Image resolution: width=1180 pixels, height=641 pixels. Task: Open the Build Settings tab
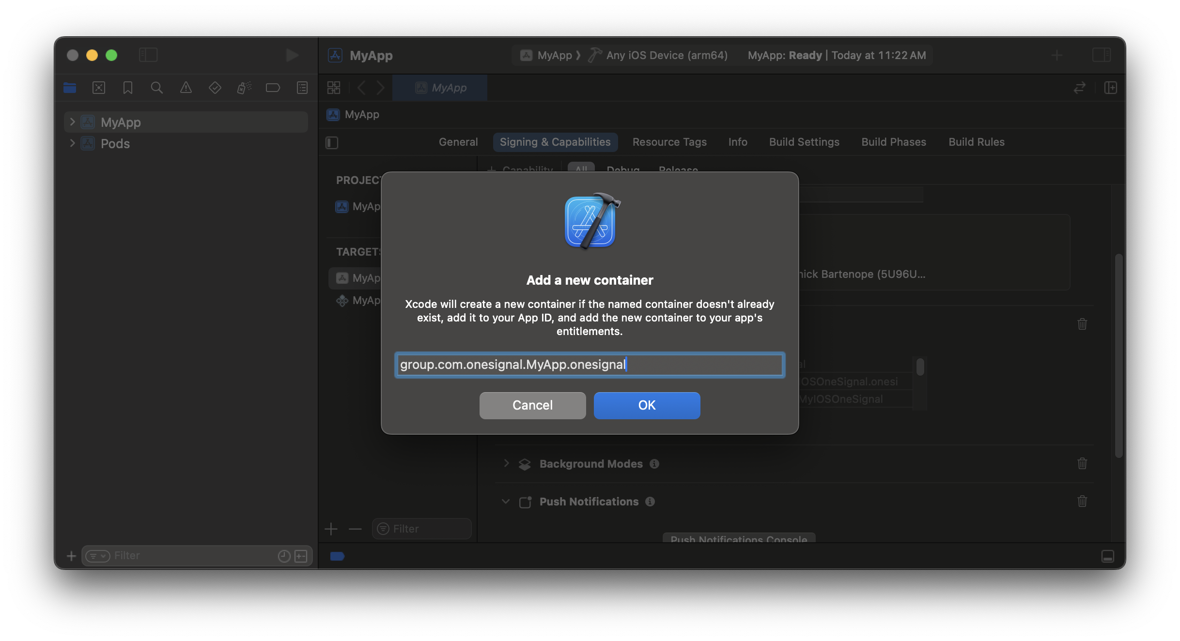[804, 142]
